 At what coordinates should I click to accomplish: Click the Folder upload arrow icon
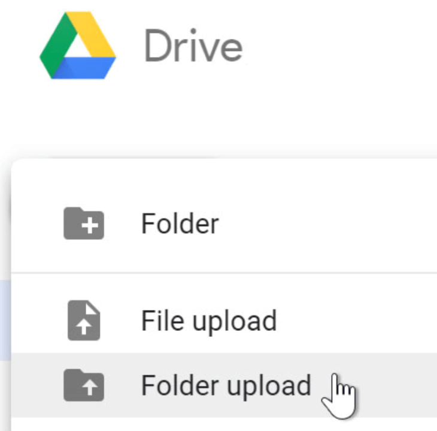click(x=84, y=385)
